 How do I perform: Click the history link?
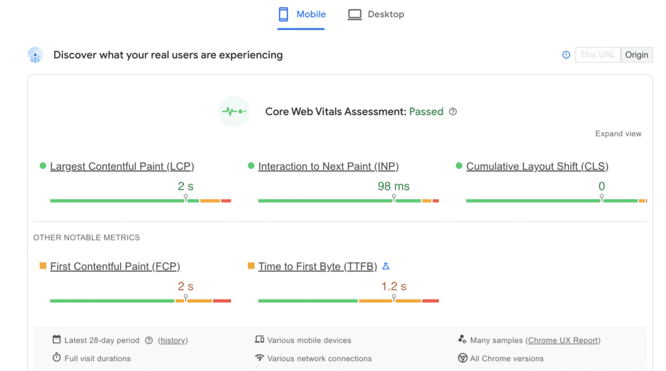coord(173,340)
